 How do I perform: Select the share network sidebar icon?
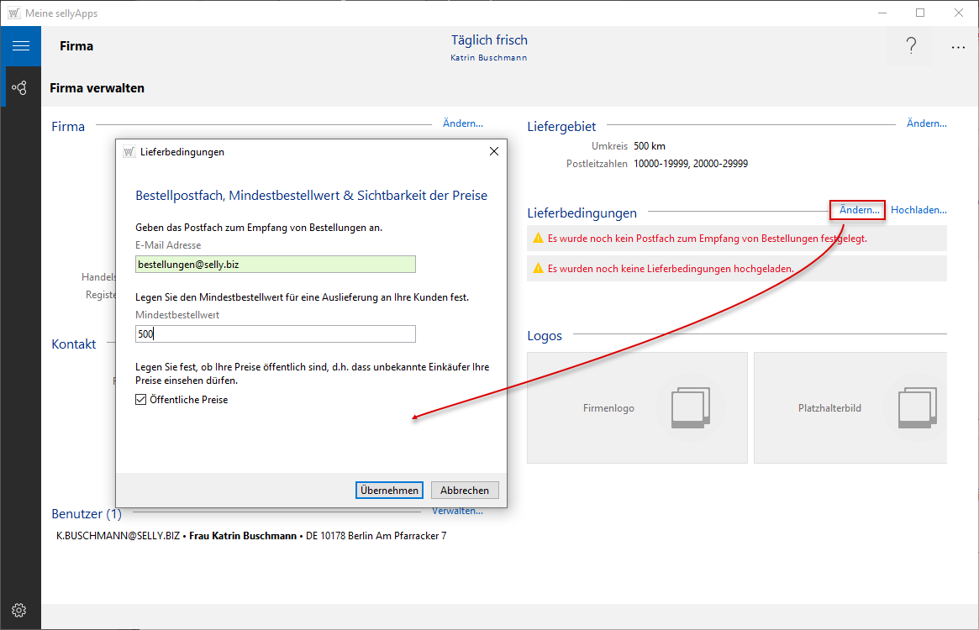click(20, 87)
